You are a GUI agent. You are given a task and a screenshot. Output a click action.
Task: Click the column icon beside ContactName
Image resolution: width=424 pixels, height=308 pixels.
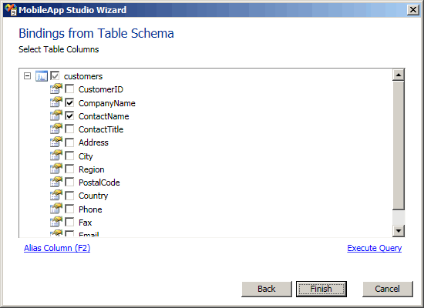coord(56,116)
